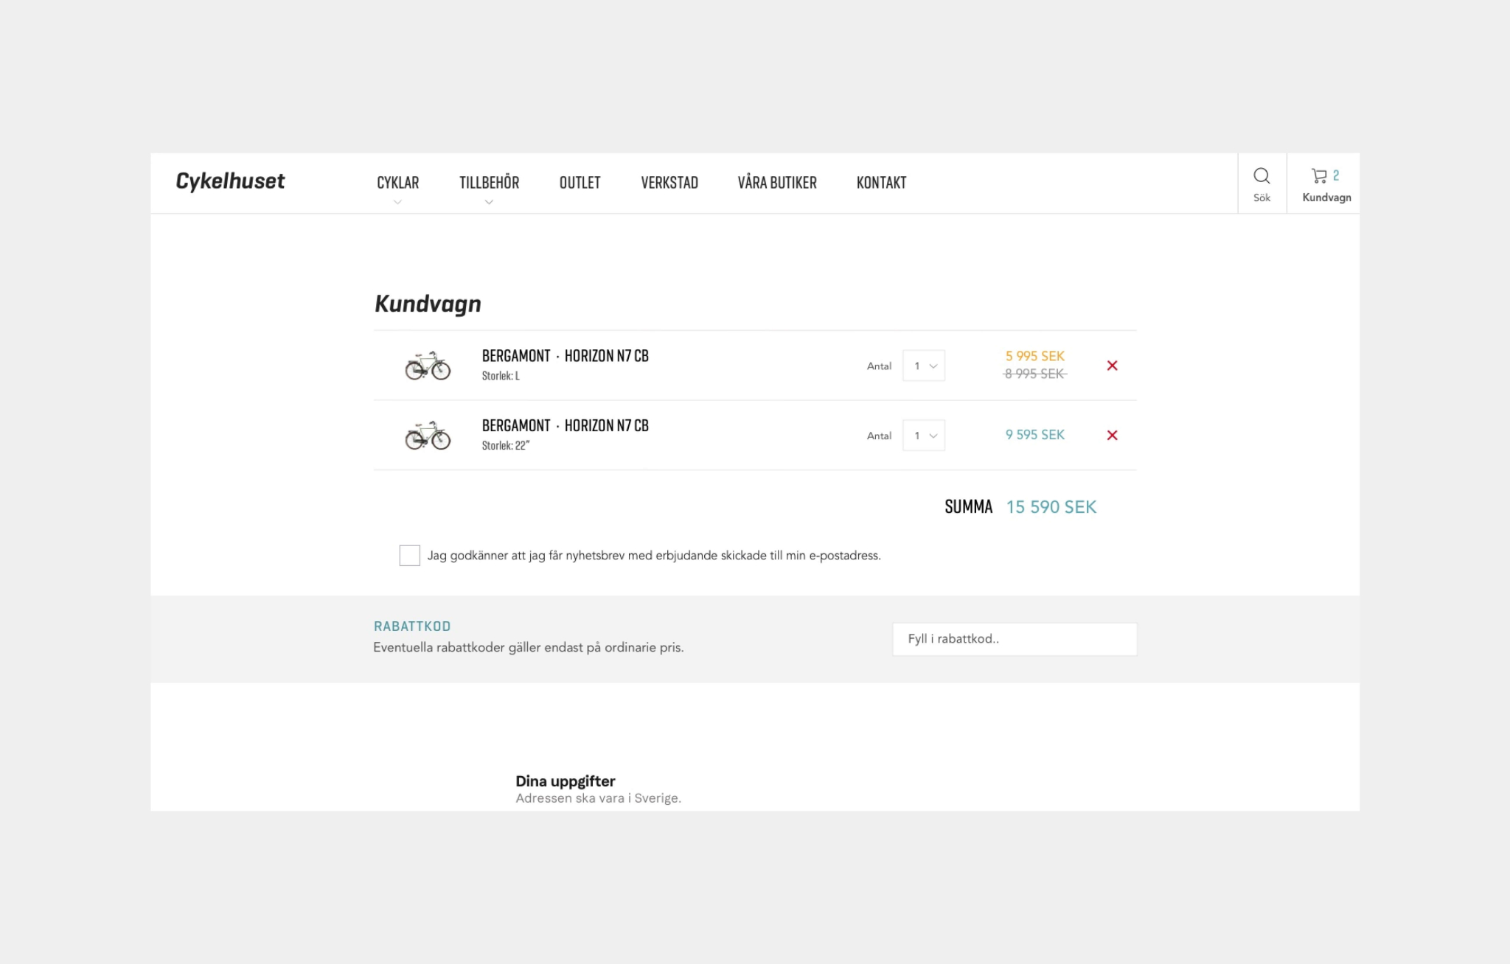Click the Antal label for Storlek 22" bike
This screenshot has height=964, width=1510.
[879, 436]
